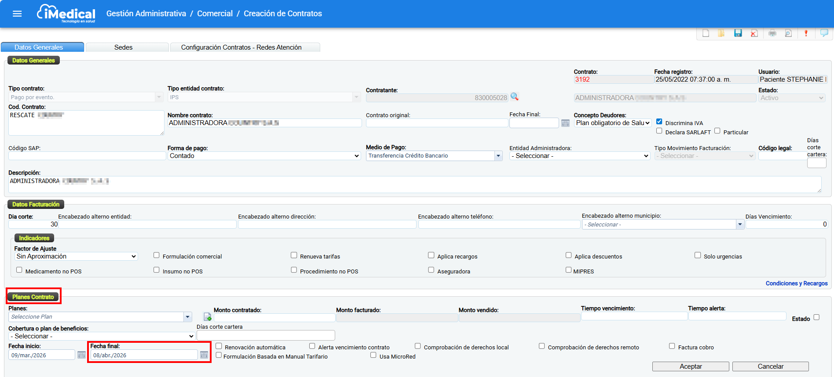Screen dimensions: 834x377
Task: Open the Condiciones y Recargos link
Action: click(796, 284)
